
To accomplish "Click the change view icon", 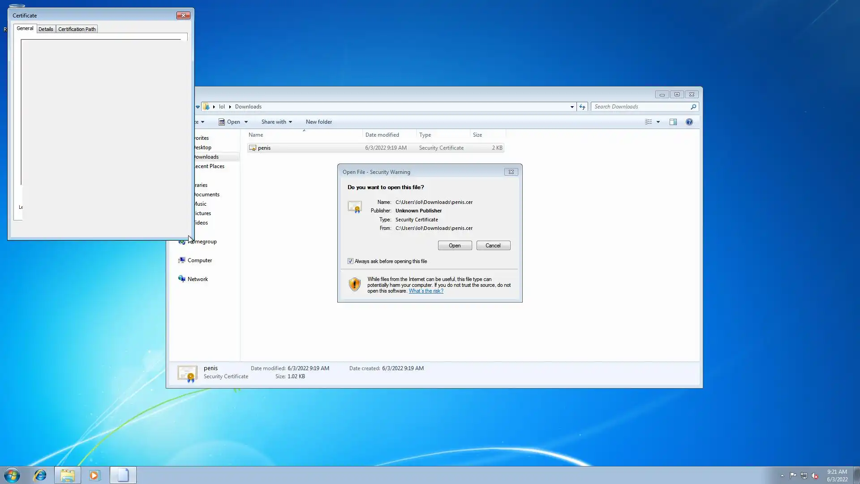I will (x=648, y=122).
